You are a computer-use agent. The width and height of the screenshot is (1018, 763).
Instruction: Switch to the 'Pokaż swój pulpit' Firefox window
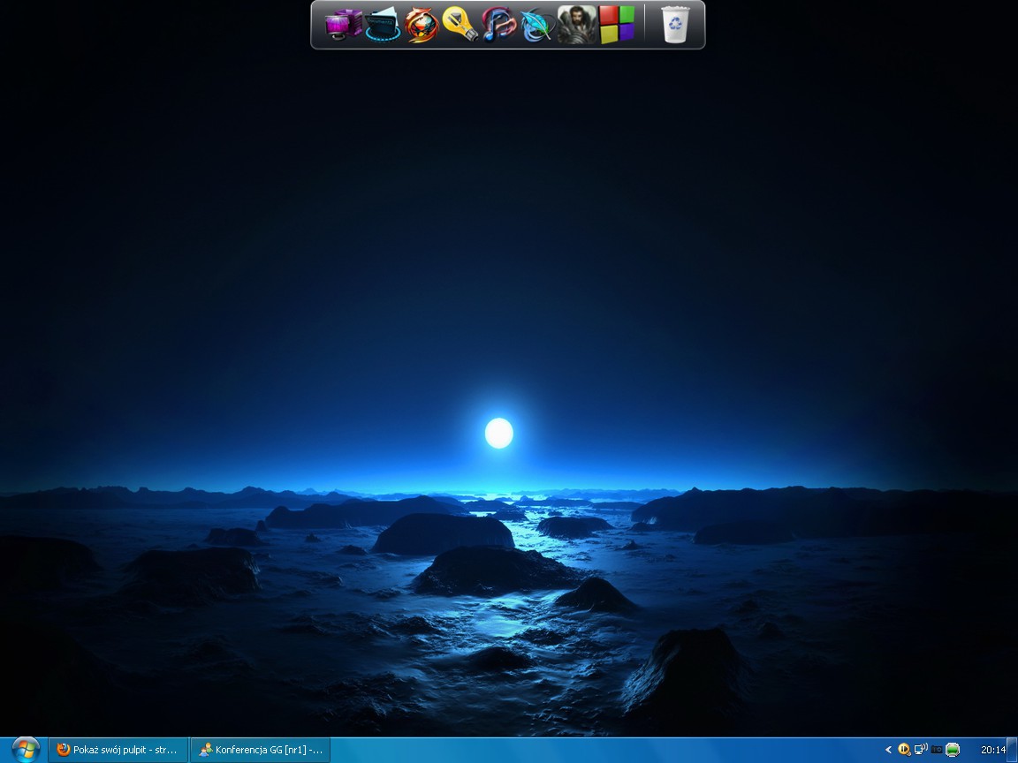[x=118, y=750]
